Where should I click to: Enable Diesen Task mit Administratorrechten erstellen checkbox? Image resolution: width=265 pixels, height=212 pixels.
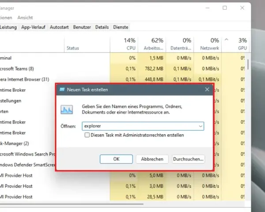87,135
